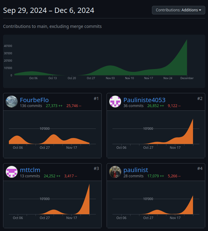View Pauliniste4053's 36 commits
Viewport: 208px width, 231px height.
pyautogui.click(x=134, y=106)
